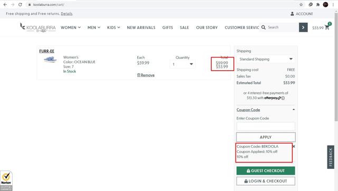Click the Koolaburra logo
Image resolution: width=338 pixels, height=191 pixels.
[37, 27]
